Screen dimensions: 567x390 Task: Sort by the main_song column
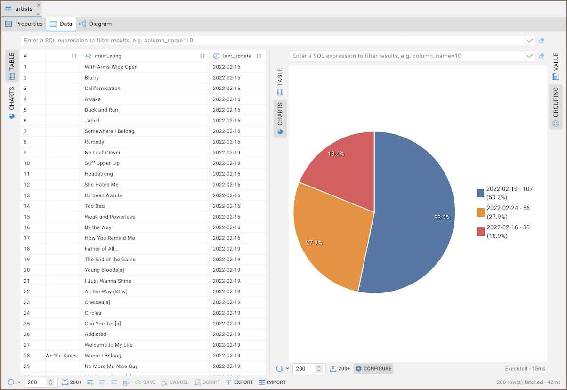click(x=202, y=56)
